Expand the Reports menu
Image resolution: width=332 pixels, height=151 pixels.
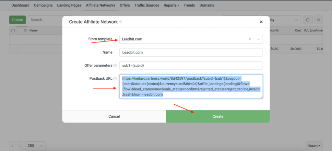171,5
